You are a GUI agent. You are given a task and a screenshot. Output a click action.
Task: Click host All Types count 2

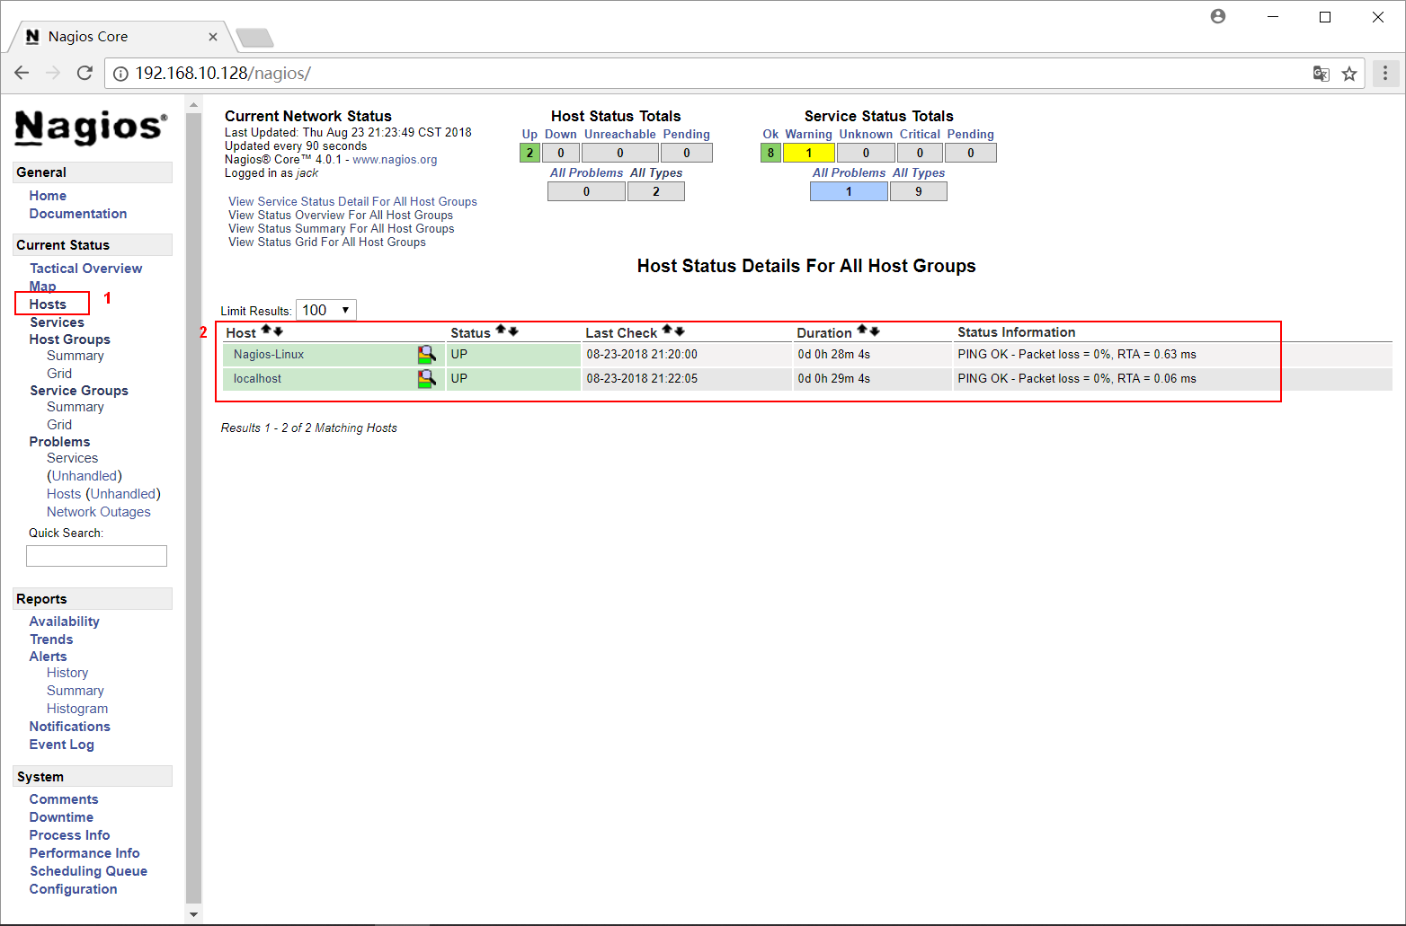[656, 191]
